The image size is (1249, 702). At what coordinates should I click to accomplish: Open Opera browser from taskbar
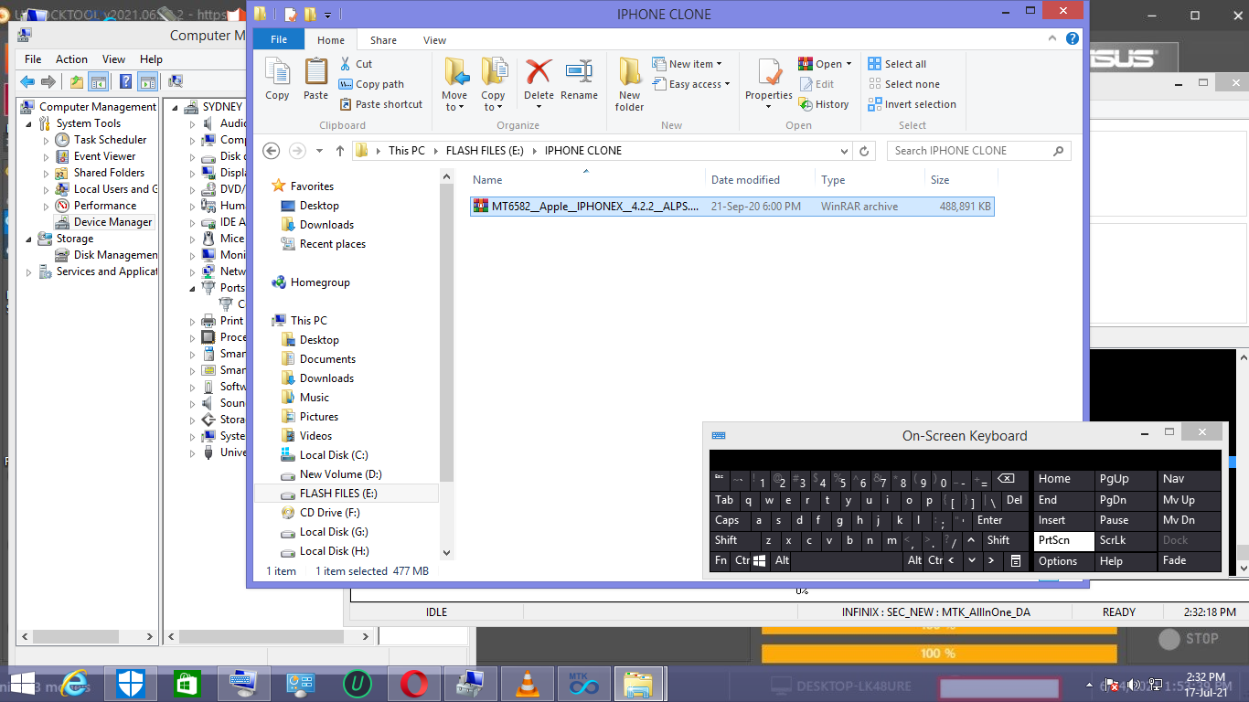tap(413, 684)
